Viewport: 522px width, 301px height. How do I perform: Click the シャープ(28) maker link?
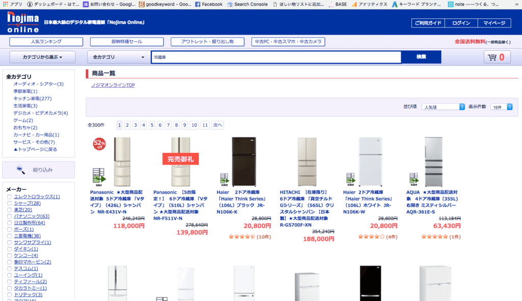28,203
